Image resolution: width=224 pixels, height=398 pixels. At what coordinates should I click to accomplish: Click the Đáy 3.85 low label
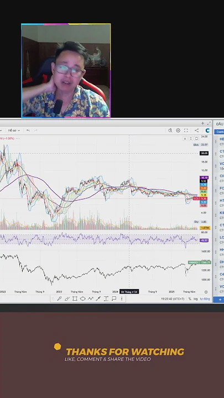point(200,222)
